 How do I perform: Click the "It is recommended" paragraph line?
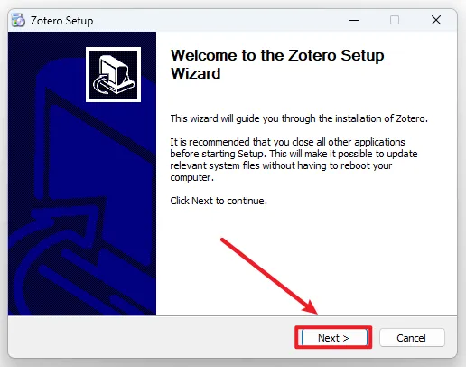point(287,142)
